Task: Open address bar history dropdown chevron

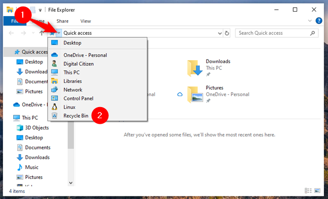Action: point(220,33)
